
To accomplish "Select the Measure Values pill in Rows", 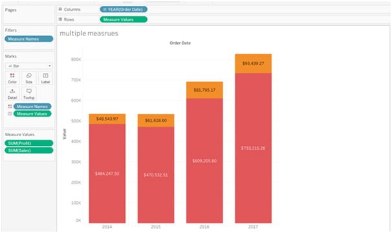I will pyautogui.click(x=124, y=19).
